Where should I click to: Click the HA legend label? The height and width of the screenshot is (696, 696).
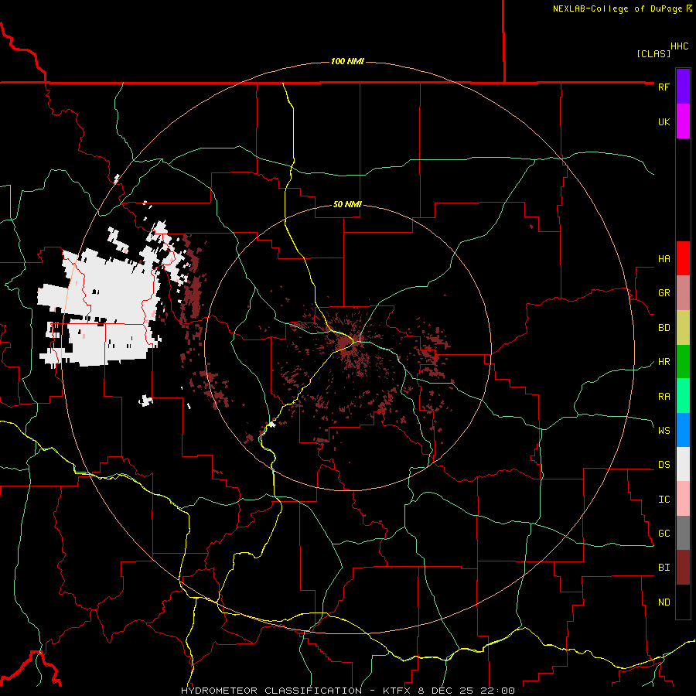(x=664, y=258)
